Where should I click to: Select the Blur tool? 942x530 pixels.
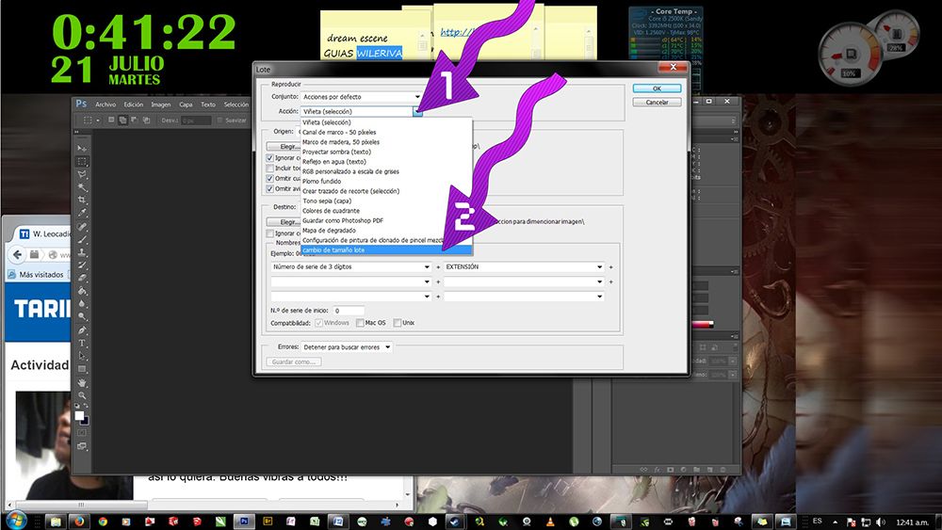pos(82,303)
